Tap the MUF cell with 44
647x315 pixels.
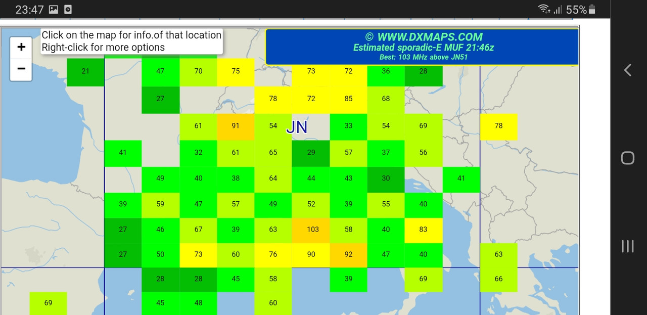311,178
